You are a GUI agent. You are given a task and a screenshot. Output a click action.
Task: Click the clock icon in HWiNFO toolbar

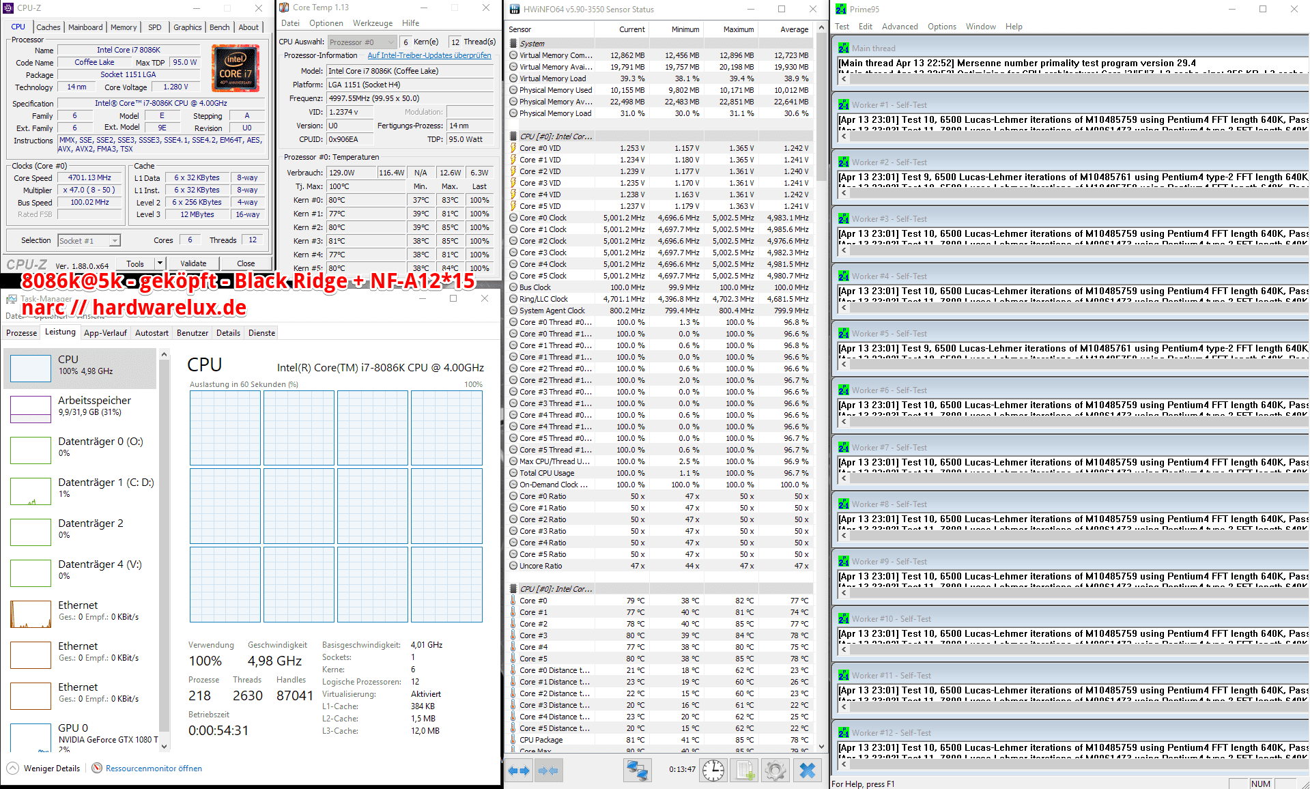[x=713, y=771]
